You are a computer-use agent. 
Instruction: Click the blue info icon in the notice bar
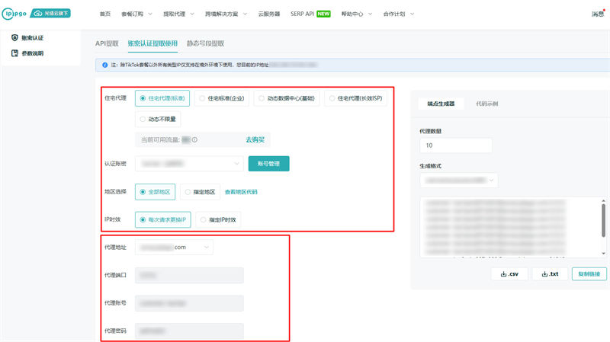pyautogui.click(x=104, y=65)
